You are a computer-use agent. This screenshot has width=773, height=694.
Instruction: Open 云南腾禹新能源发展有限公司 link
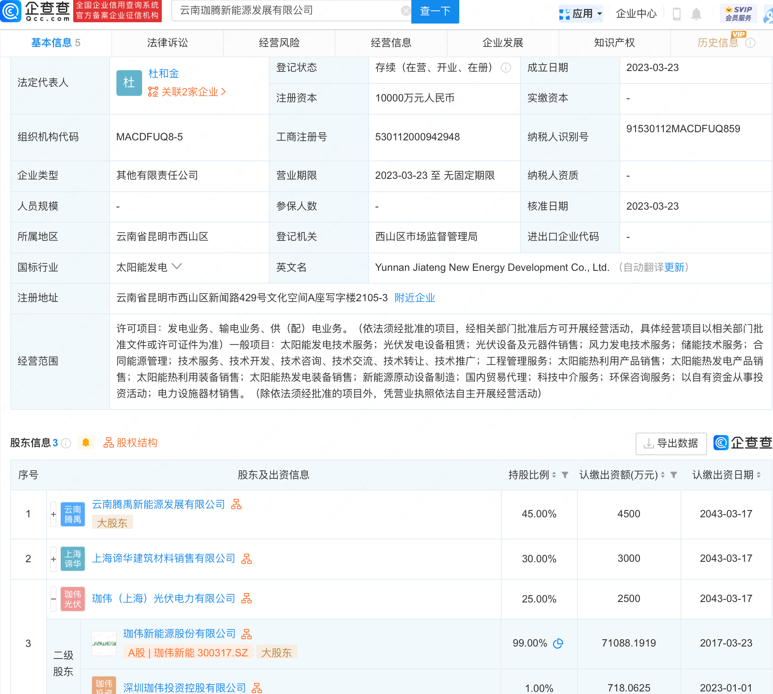[x=158, y=504]
